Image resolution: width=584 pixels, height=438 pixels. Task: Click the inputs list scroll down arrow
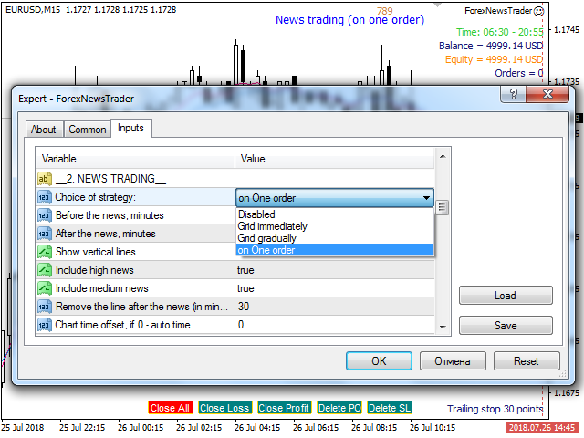443,328
